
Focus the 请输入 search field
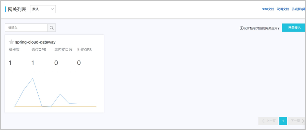26,28
